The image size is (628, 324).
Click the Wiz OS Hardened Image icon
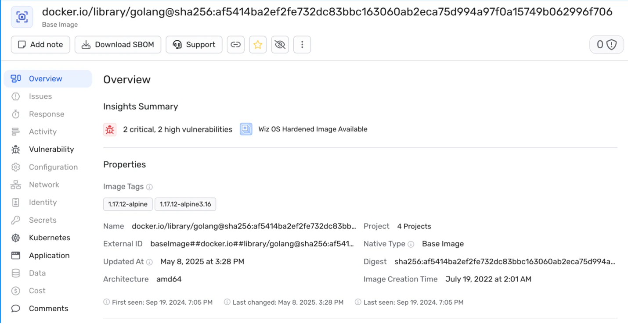pyautogui.click(x=246, y=129)
